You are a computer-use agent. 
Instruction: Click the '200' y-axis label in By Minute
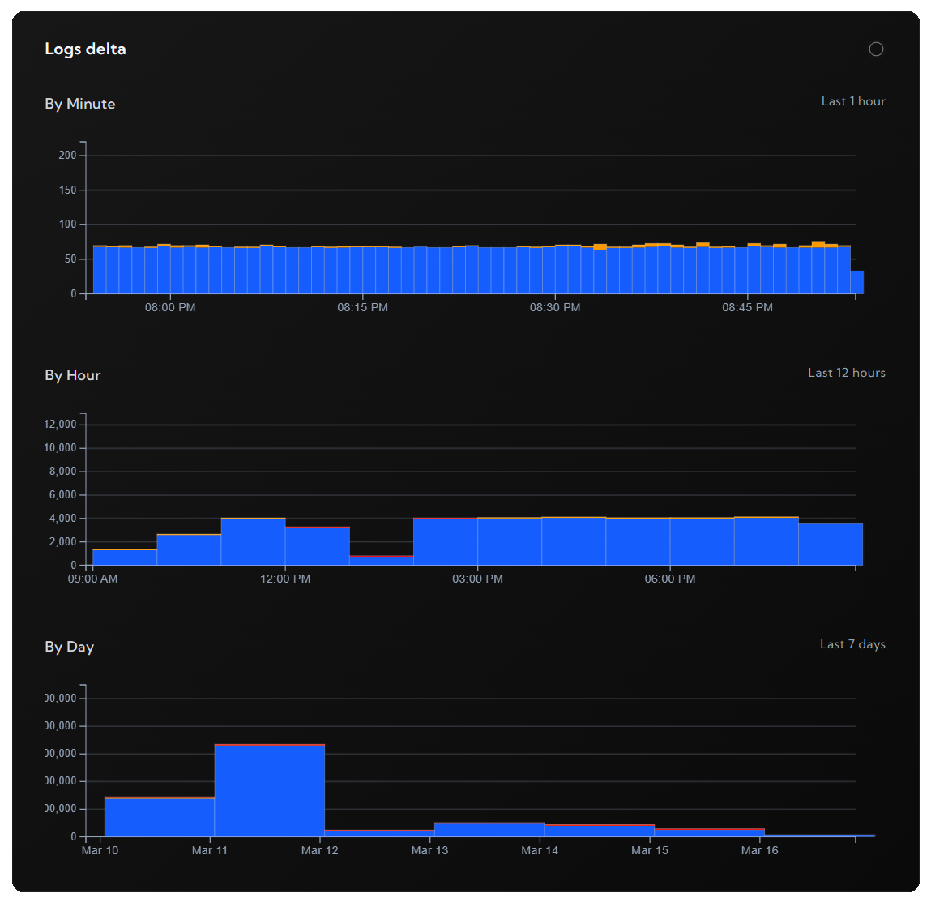click(67, 156)
